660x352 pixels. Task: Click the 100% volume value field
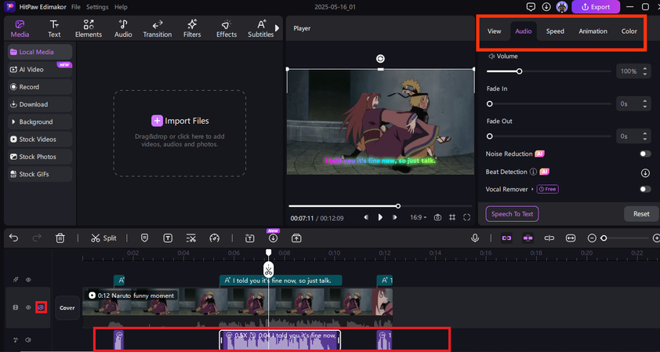[629, 71]
